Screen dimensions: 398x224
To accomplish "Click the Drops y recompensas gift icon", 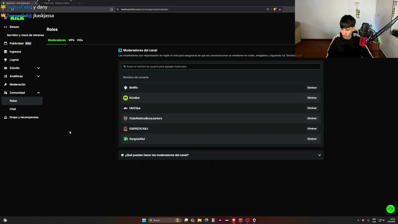I will [6, 117].
